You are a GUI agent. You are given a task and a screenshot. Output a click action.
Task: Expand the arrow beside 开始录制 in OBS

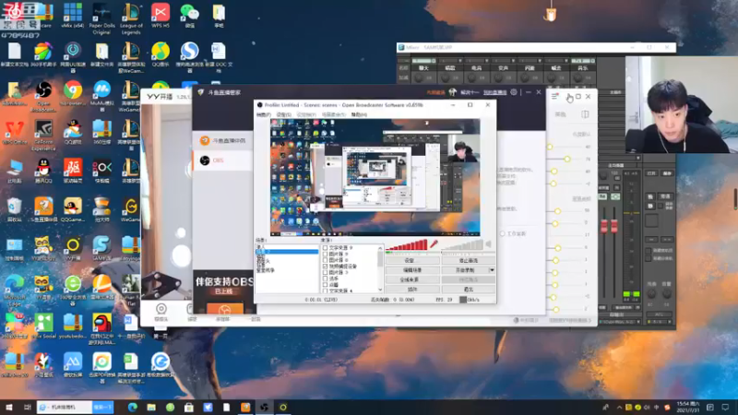(492, 270)
